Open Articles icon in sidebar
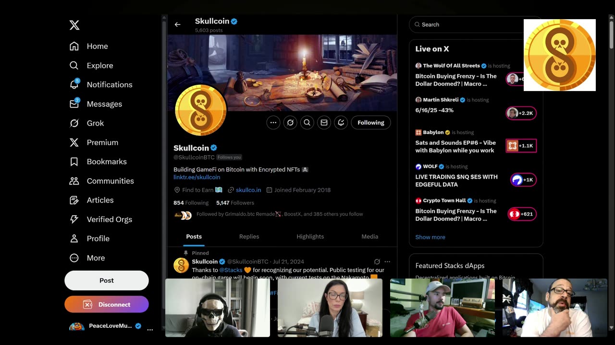 (74, 200)
